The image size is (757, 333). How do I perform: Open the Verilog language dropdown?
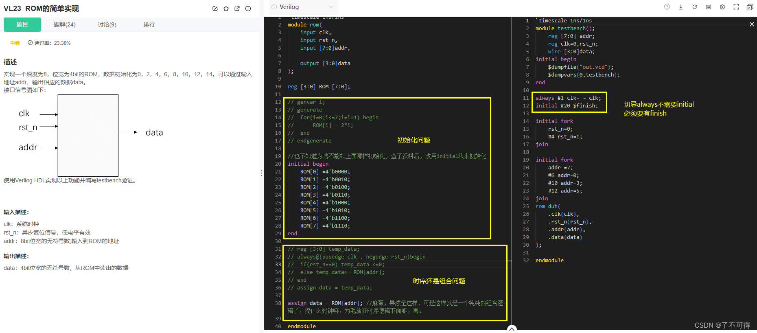[x=304, y=7]
